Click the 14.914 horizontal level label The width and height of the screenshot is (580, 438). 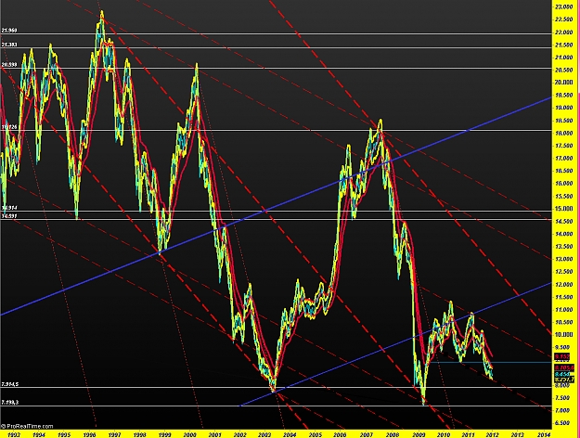click(9, 208)
